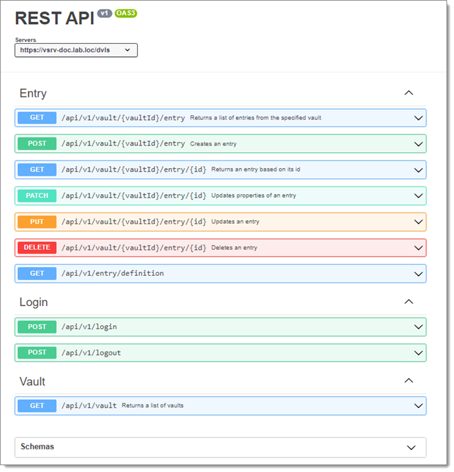The image size is (454, 472).
Task: Click the REST API title
Action: (x=55, y=19)
